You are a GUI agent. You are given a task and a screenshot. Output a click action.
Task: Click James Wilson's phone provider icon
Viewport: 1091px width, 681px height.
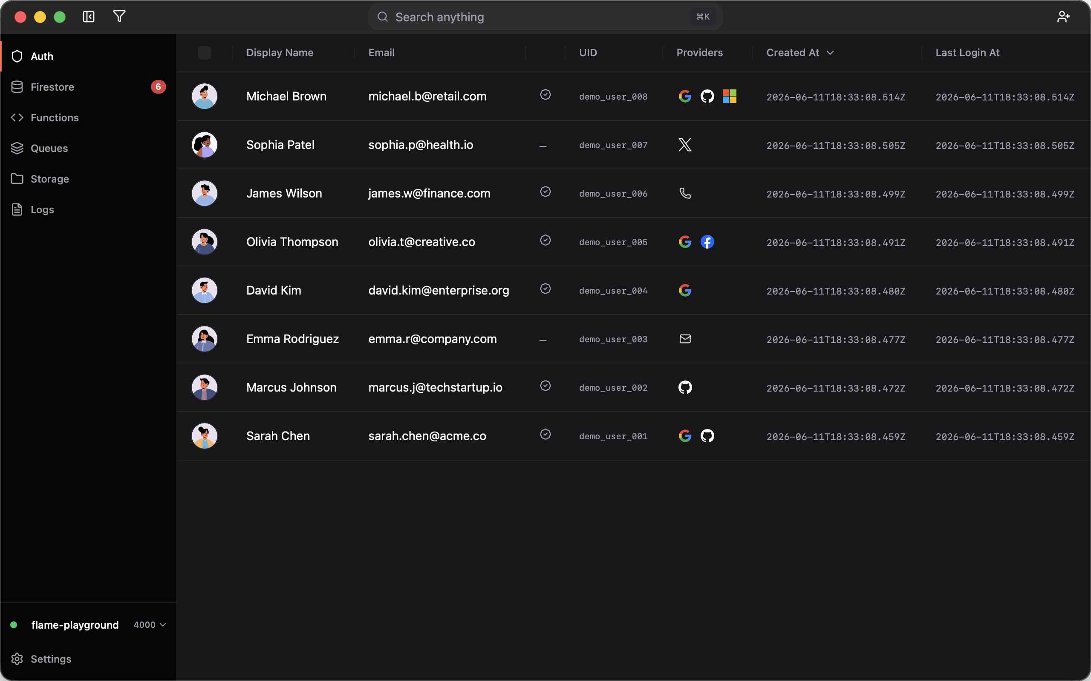tap(685, 193)
